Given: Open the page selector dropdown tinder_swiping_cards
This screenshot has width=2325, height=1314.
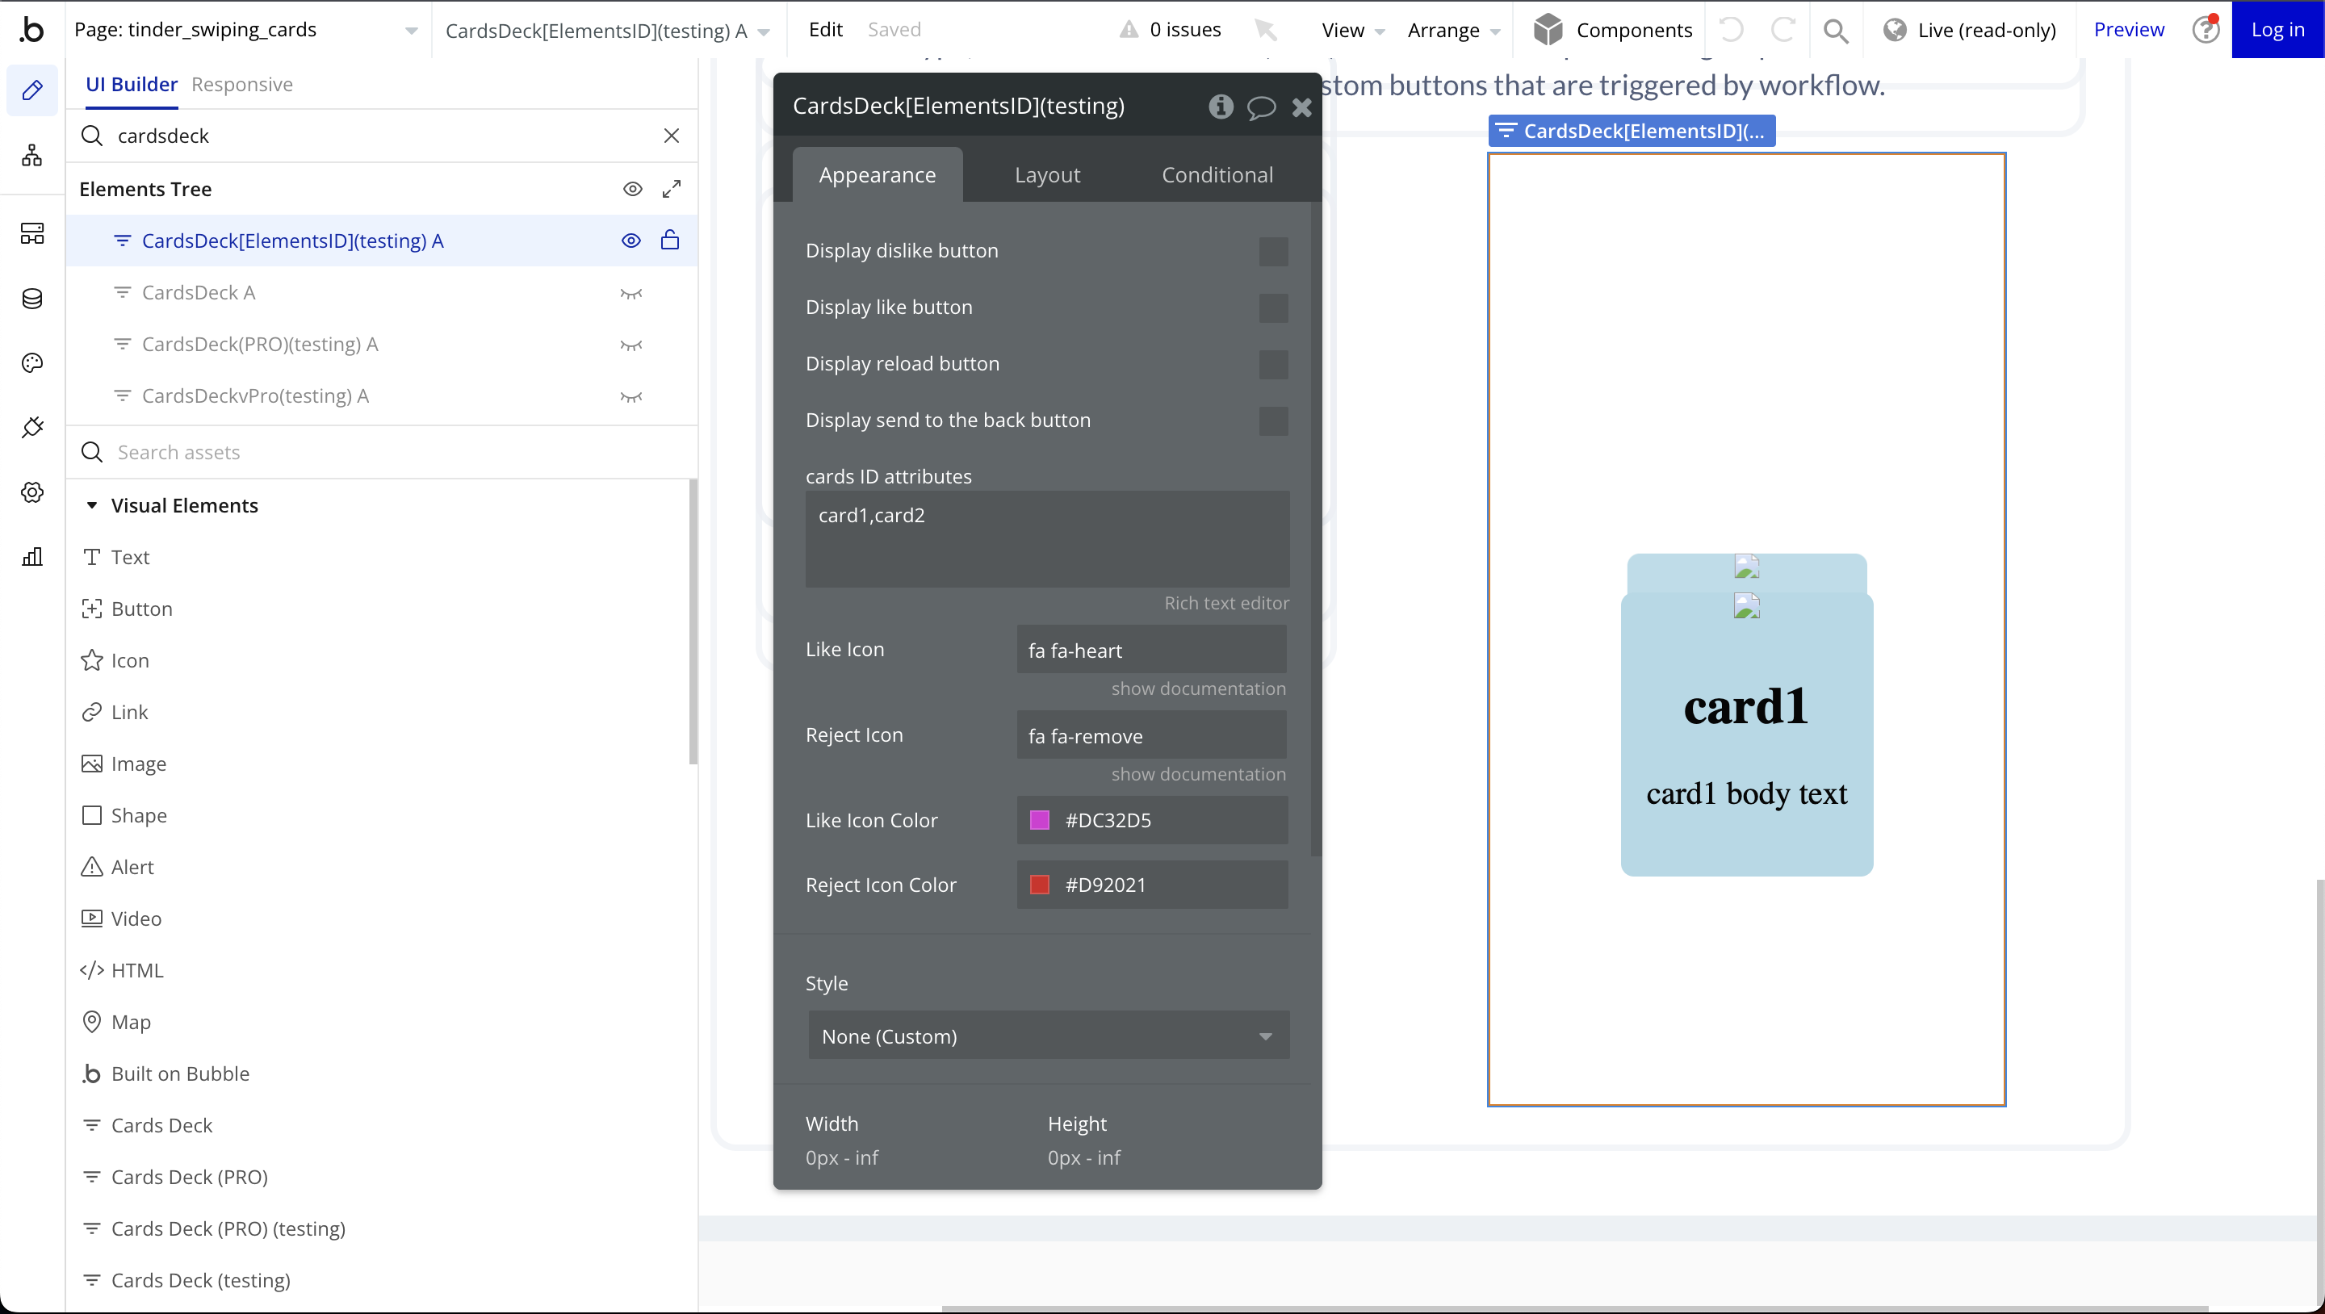Looking at the screenshot, I should (x=245, y=30).
